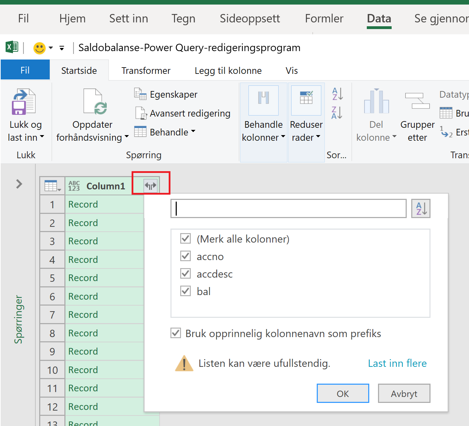469x426 pixels.
Task: Select the Column1 header
Action: [x=105, y=186]
